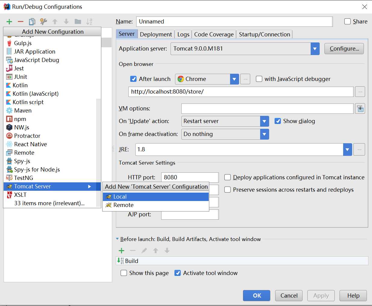Click the Configure... button
This screenshot has width=372, height=306.
click(x=344, y=49)
